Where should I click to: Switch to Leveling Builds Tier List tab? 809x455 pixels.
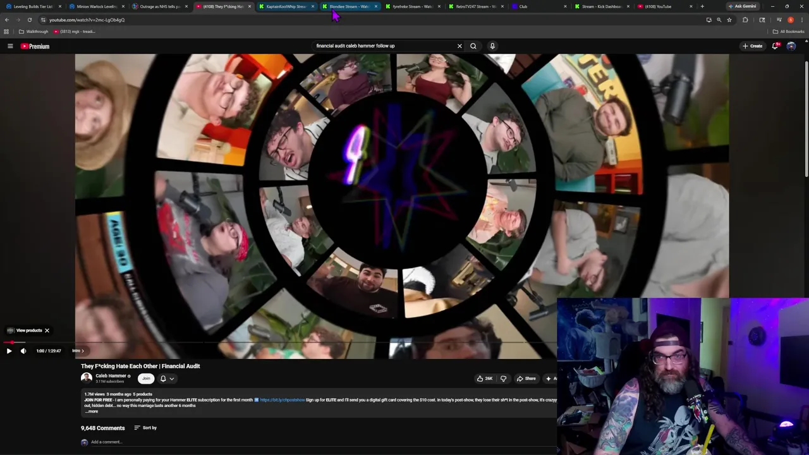33,6
